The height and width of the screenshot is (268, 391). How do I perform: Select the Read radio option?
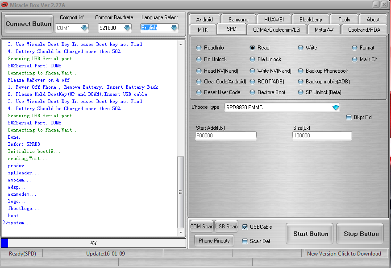point(252,48)
